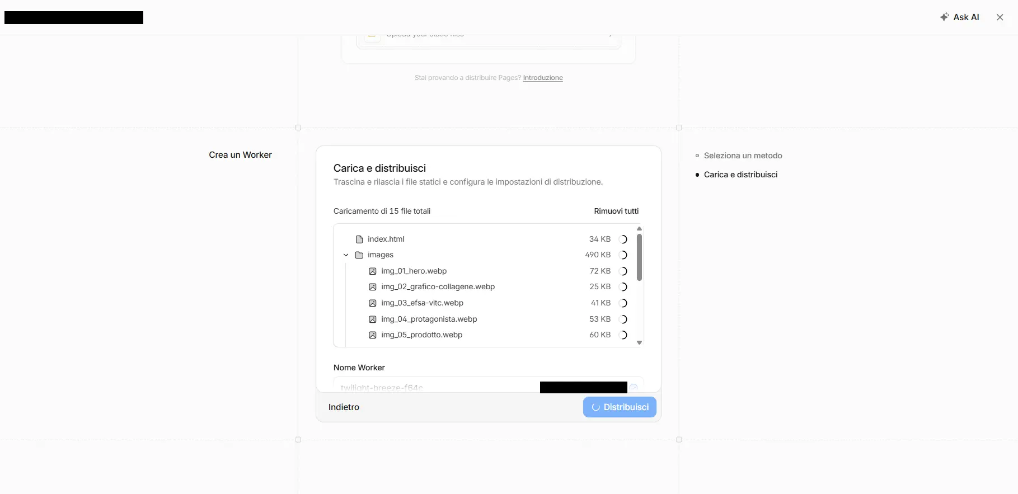Click the spinner beside img_05_prodotto.webp
Viewport: 1018px width, 494px height.
pyautogui.click(x=623, y=335)
